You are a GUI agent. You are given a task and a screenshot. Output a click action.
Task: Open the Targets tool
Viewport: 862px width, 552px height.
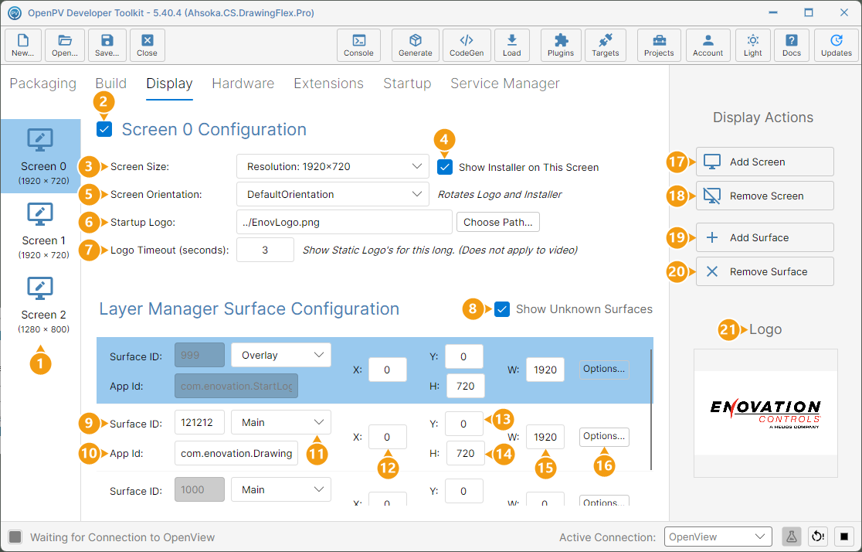click(606, 45)
